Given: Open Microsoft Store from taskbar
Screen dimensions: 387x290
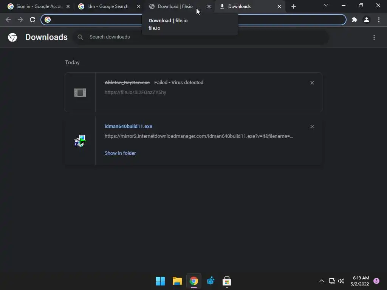Looking at the screenshot, I should (x=227, y=281).
